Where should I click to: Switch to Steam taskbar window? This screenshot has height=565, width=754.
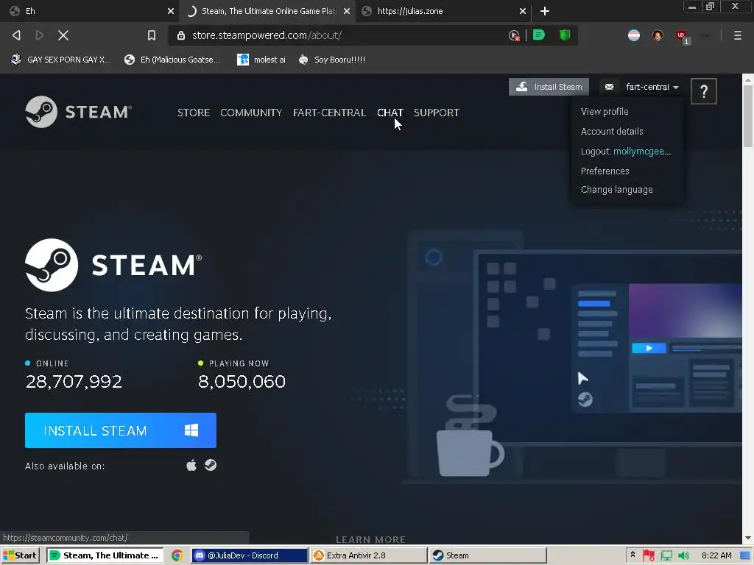(487, 555)
